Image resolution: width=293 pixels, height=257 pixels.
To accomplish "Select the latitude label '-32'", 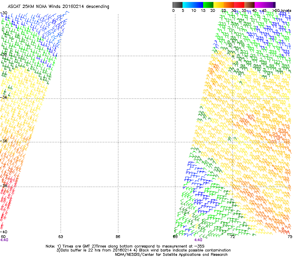I will (x=4, y=55).
